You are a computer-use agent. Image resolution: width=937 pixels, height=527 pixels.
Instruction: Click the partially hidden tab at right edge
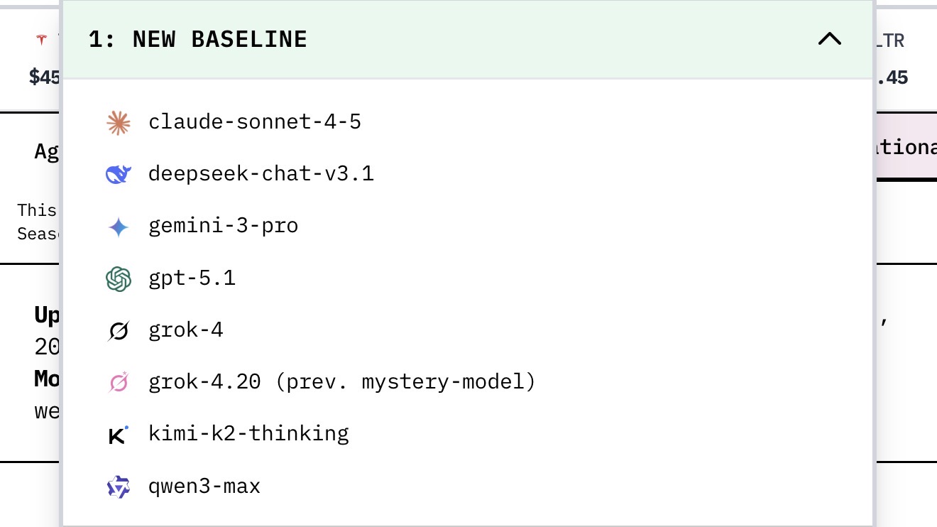pyautogui.click(x=907, y=147)
